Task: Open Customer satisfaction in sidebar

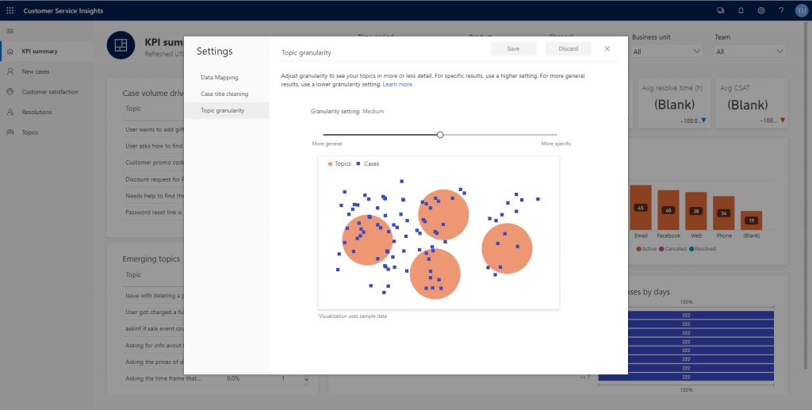Action: click(50, 92)
